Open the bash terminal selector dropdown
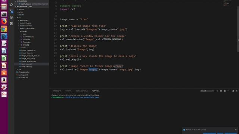The height and width of the screenshot is (134, 239). [x=207, y=91]
